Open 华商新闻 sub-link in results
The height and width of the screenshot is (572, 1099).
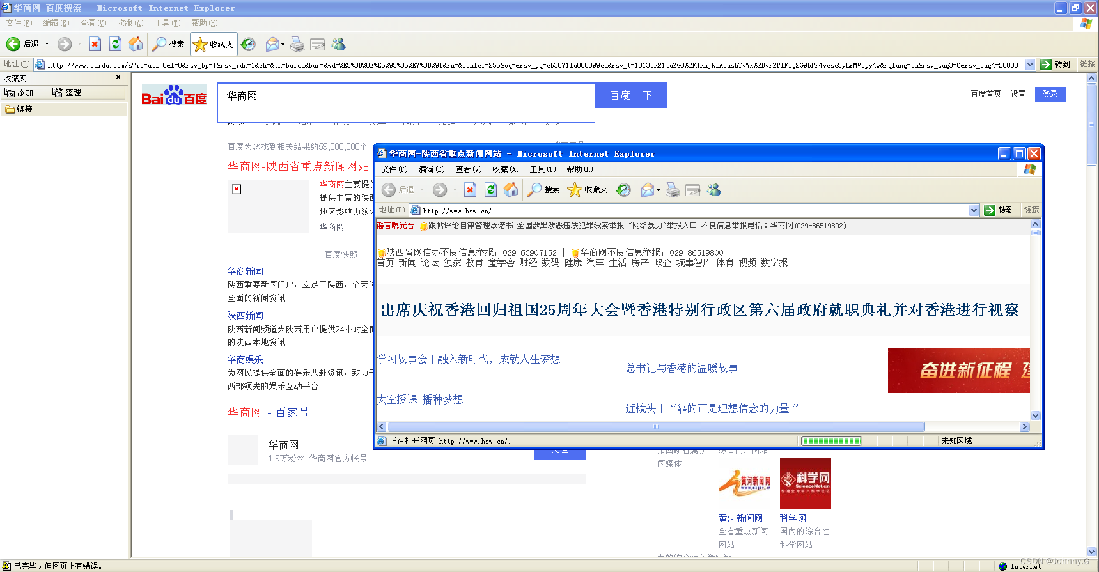pyautogui.click(x=245, y=272)
